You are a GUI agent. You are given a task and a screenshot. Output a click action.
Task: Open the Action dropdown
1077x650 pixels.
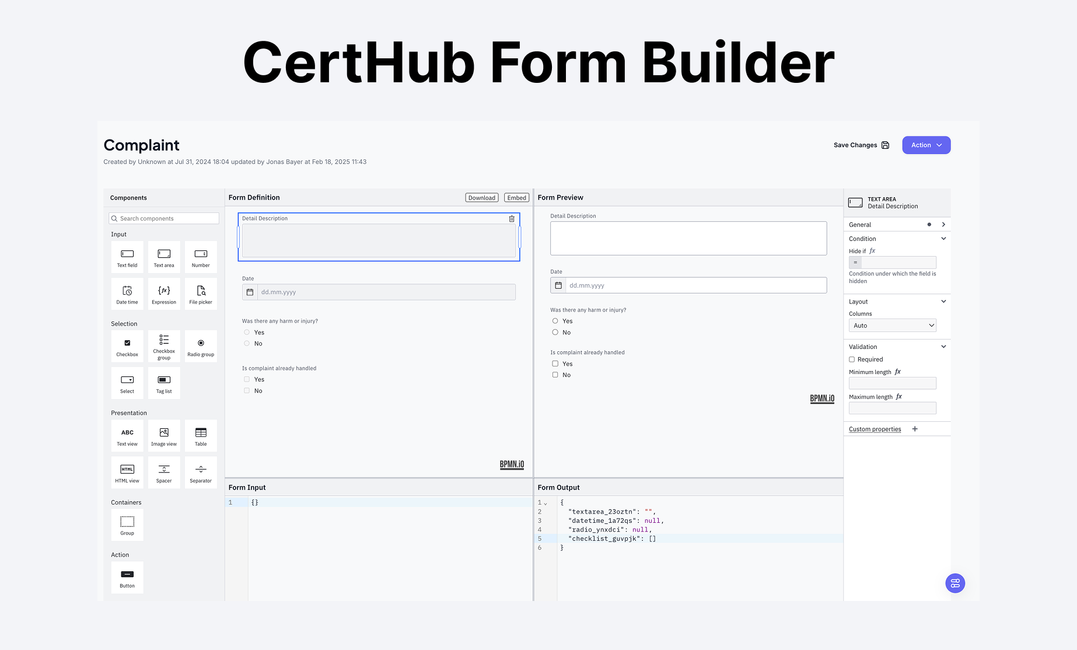(x=926, y=145)
